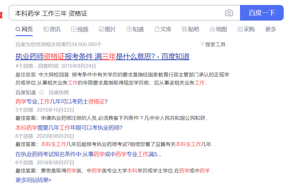Open result 在执业药师考试报名条件中:从事药学或中药学
The width and height of the screenshot is (290, 188).
tap(88, 154)
